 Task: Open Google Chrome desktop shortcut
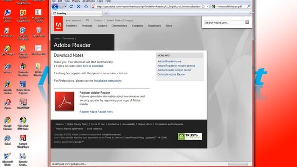click(7, 123)
